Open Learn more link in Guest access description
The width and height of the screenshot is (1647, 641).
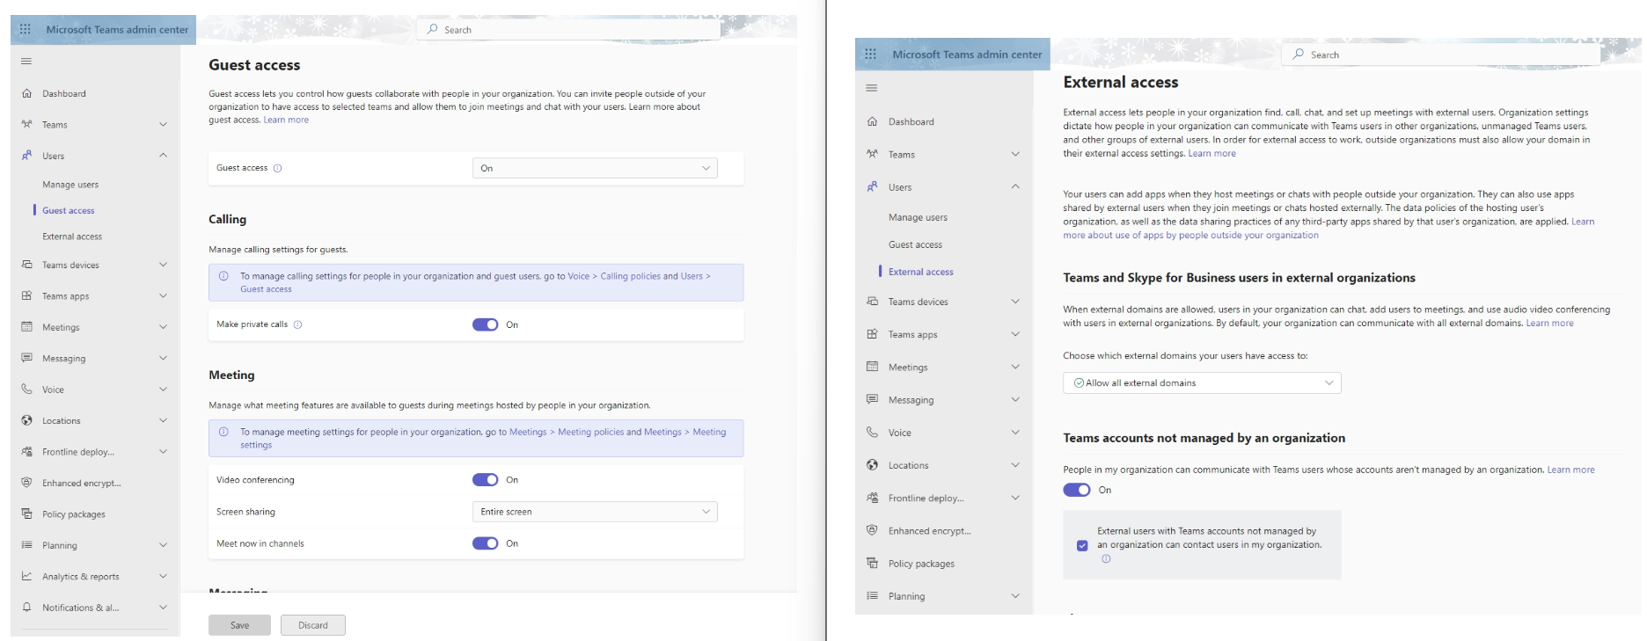tap(286, 120)
